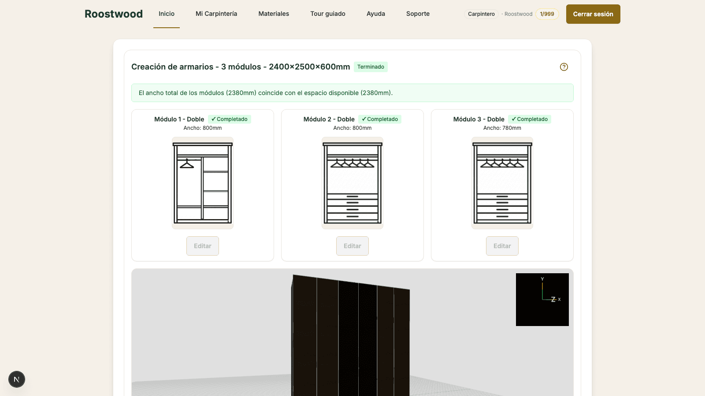Click Editar under Módulo 2
The image size is (705, 396).
tap(352, 246)
